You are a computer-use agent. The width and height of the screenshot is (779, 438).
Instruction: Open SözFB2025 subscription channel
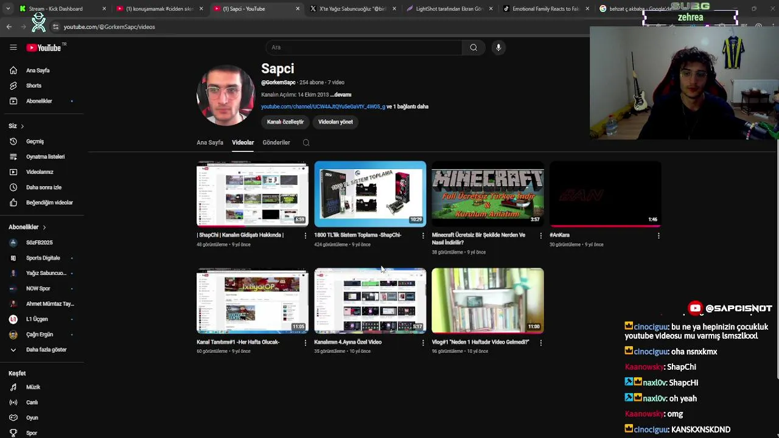(39, 243)
